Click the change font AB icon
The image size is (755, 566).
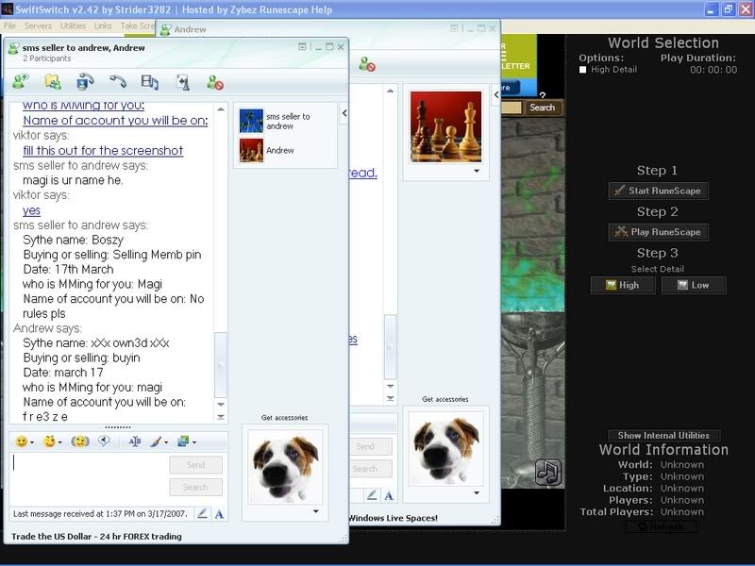[x=135, y=441]
